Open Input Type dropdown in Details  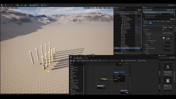click(166, 46)
